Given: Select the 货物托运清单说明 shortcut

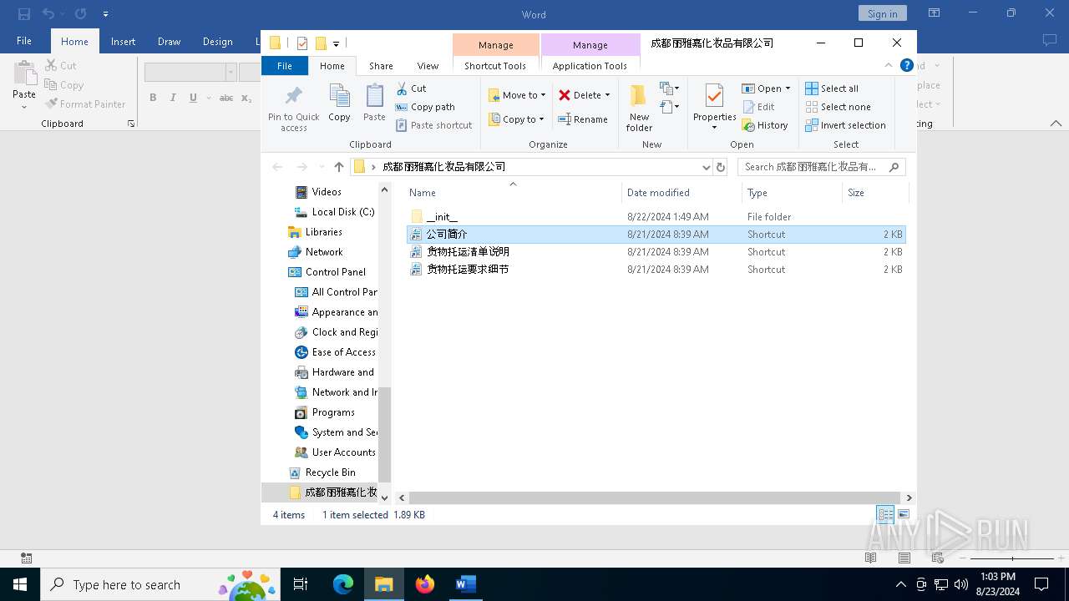Looking at the screenshot, I should point(656,252).
